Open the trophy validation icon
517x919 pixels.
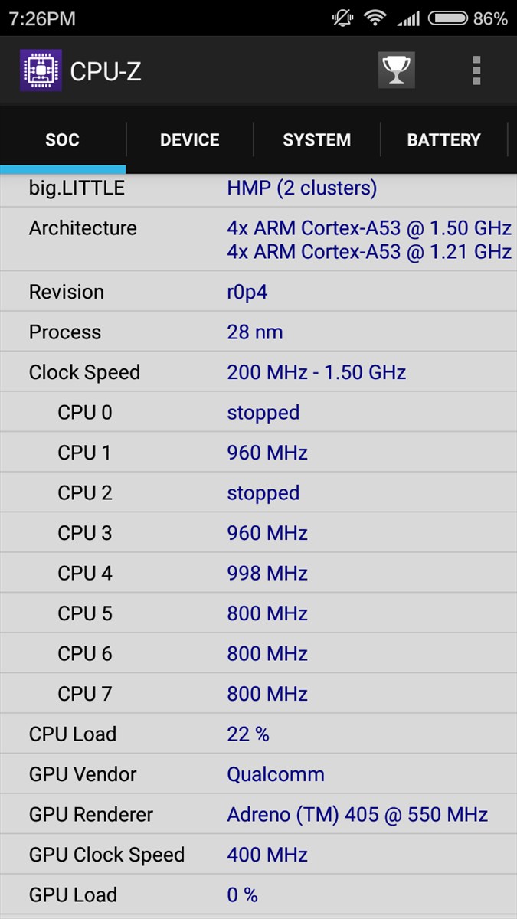click(396, 70)
